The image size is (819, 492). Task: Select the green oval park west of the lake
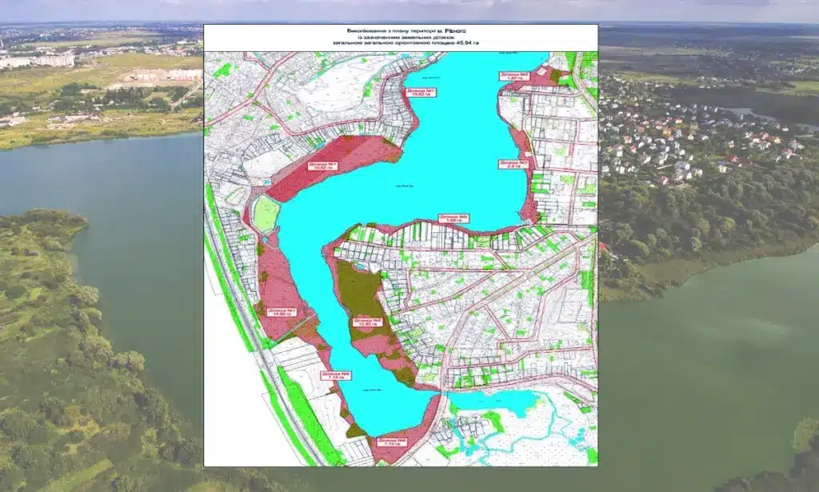coord(266,214)
